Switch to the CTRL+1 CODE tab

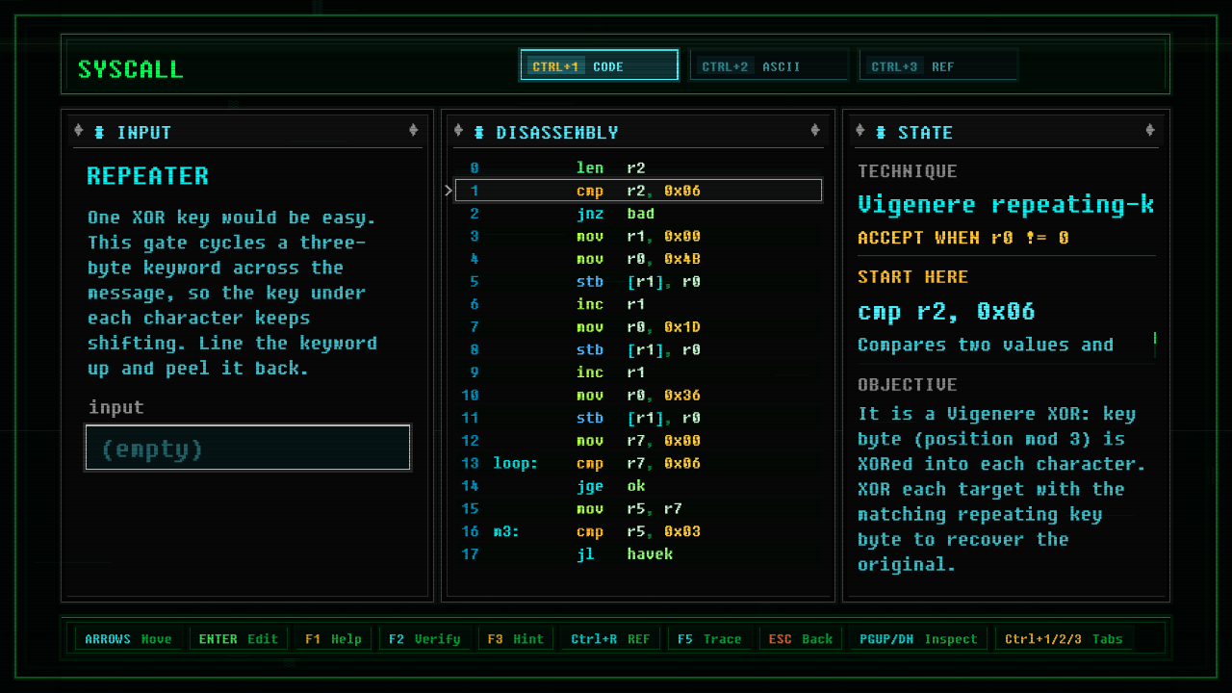[599, 65]
